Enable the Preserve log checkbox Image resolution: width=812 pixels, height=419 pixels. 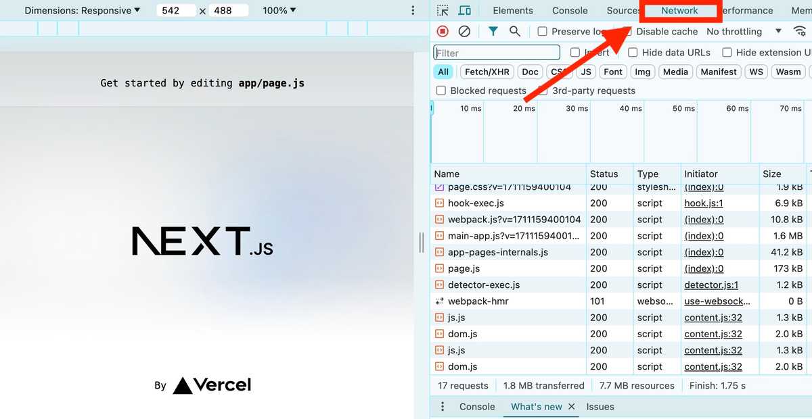[x=542, y=32]
